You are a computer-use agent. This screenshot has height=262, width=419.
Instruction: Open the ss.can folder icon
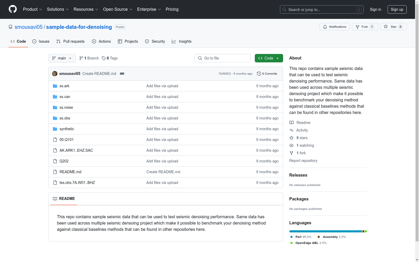[55, 97]
